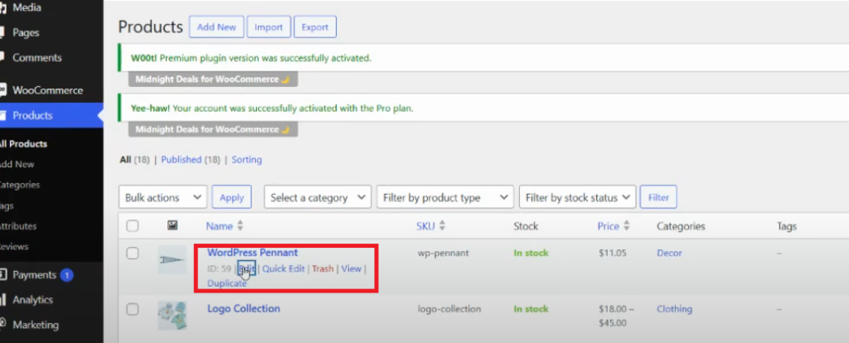
Task: Open WooCommerce from the sidebar icon
Action: 3,89
